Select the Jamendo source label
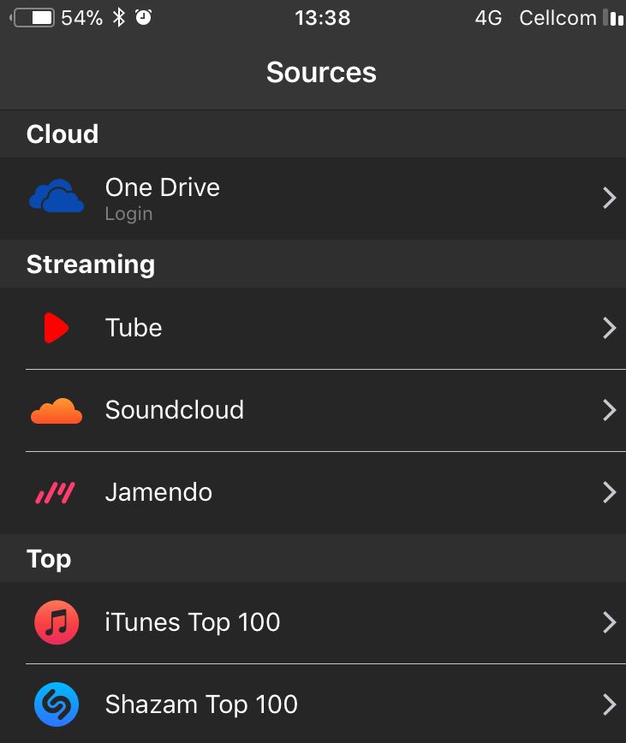This screenshot has width=626, height=743. click(x=158, y=492)
